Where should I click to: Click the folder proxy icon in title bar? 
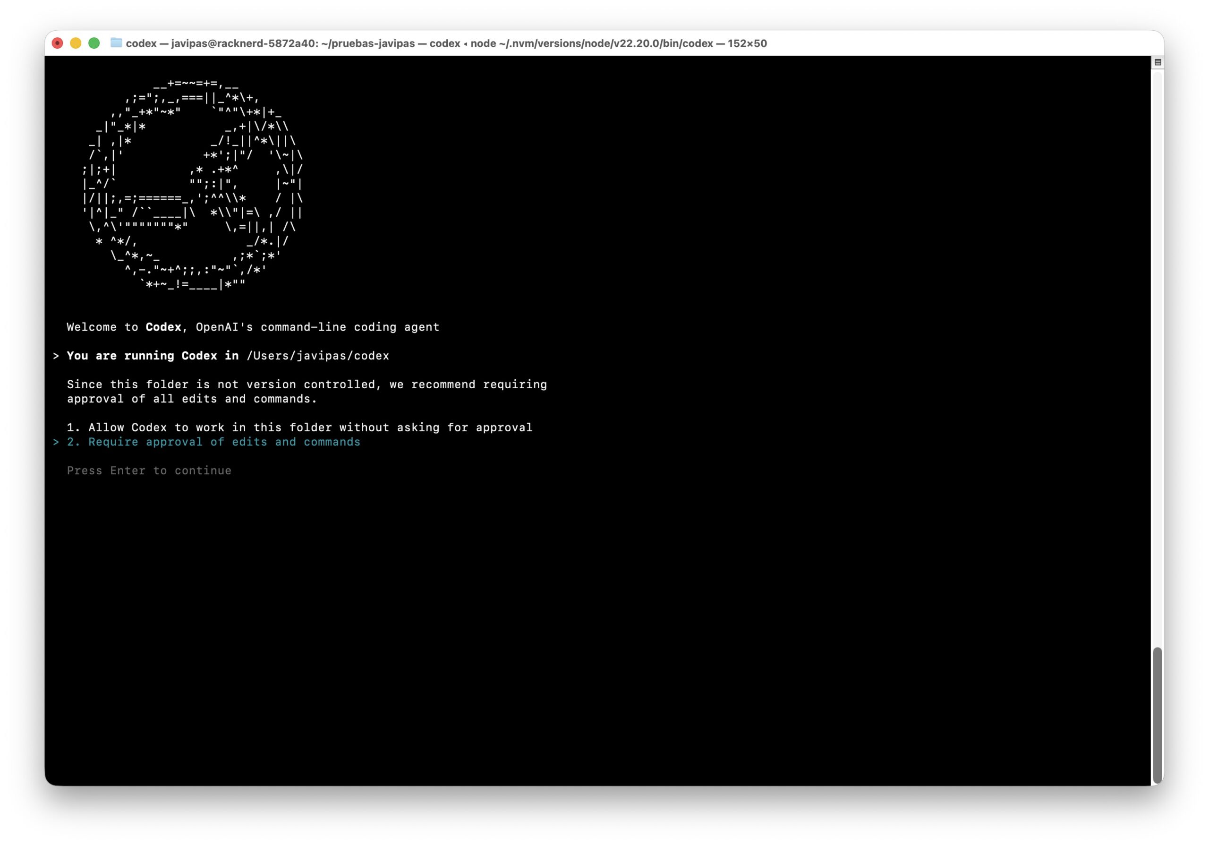click(116, 43)
